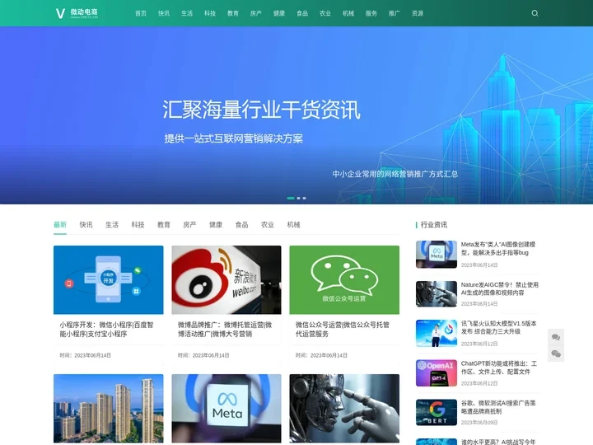Switch to 教育 content tab
Screen dimensions: 593x445
coord(164,225)
